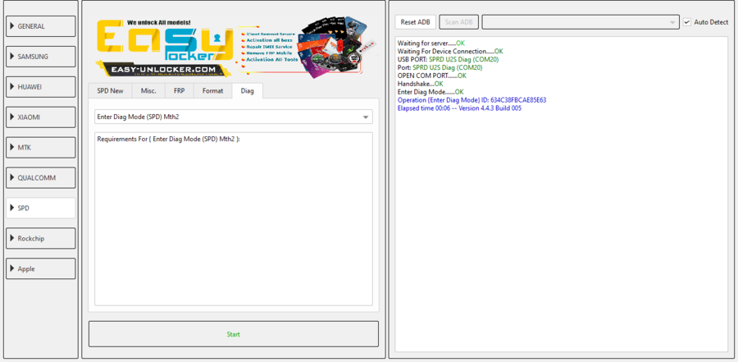Expand the SAMSUNG sidebar category

pos(40,57)
